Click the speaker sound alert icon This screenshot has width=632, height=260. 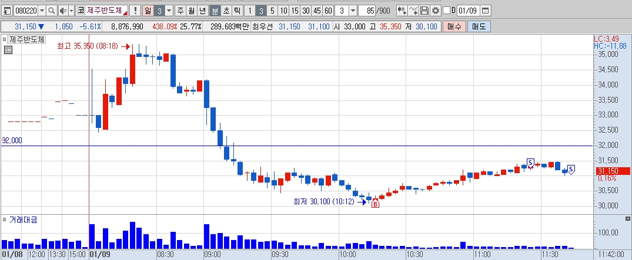[63, 11]
